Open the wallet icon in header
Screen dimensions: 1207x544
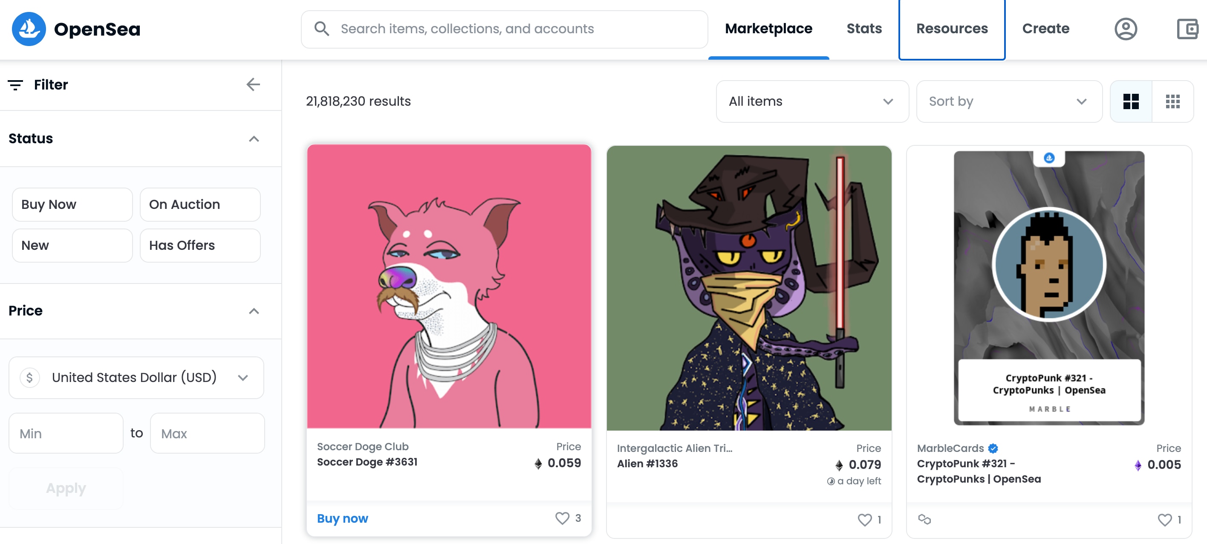pyautogui.click(x=1187, y=29)
